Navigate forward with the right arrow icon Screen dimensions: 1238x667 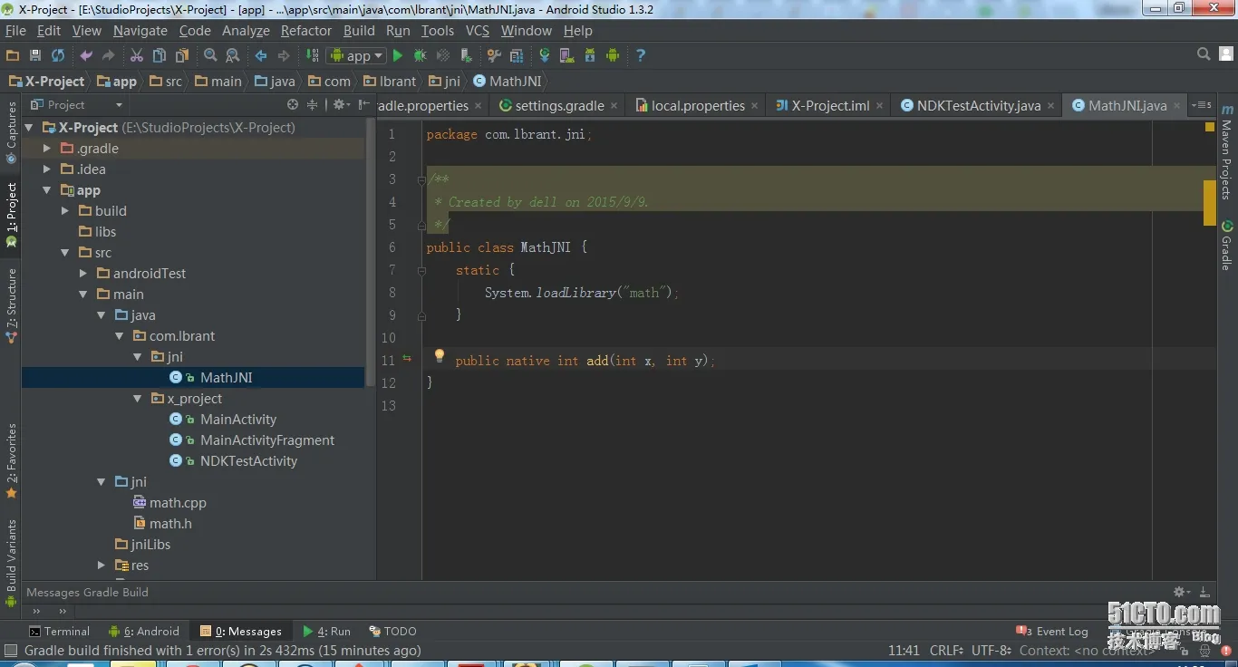pos(284,55)
